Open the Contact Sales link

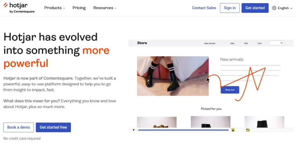204,8
